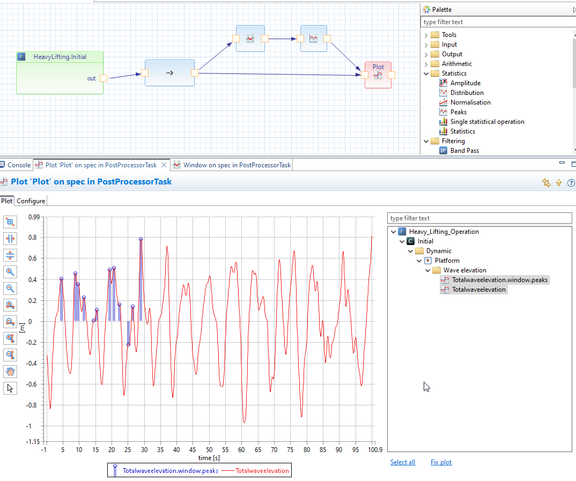Image resolution: width=576 pixels, height=481 pixels.
Task: Collapse the Statistics palette folder
Action: (427, 73)
